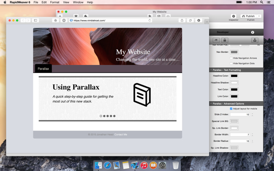The height and width of the screenshot is (171, 274).
Task: Open the Text Color swatch
Action: tap(234, 90)
